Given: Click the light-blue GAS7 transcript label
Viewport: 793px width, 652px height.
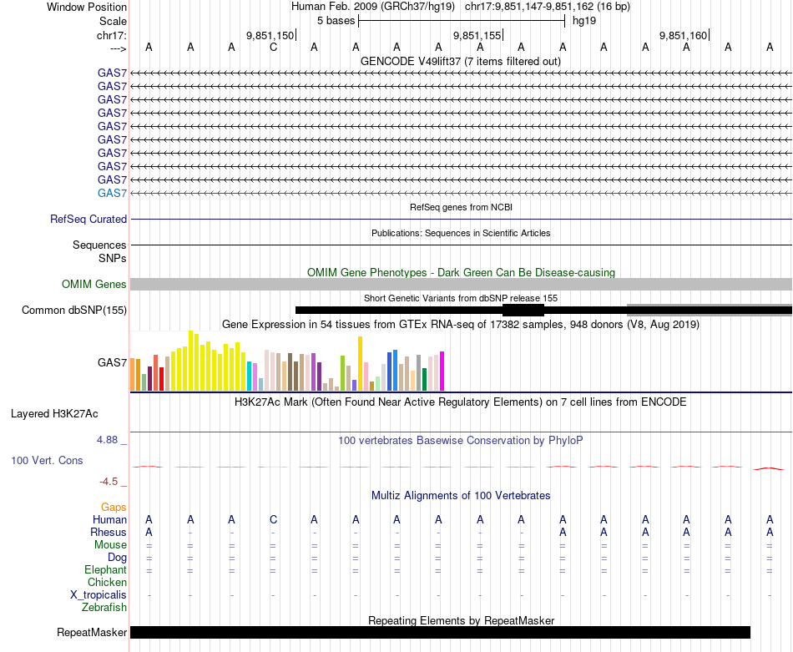Looking at the screenshot, I should 112,193.
